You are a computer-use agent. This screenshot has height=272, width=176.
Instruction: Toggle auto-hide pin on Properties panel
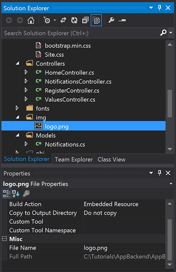(x=160, y=173)
